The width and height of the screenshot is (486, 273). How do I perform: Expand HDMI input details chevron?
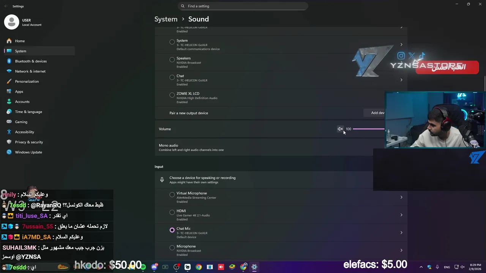(401, 215)
